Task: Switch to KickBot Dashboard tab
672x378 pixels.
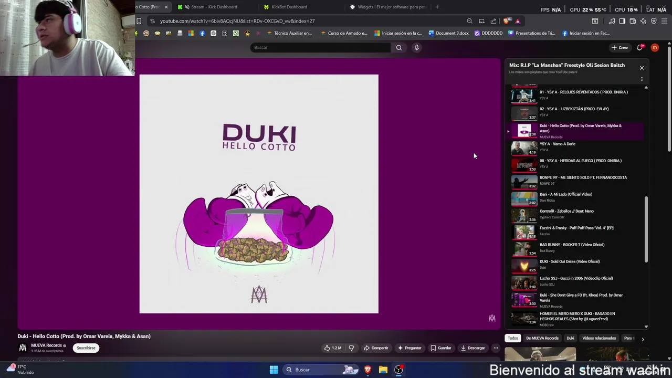Action: tap(289, 7)
